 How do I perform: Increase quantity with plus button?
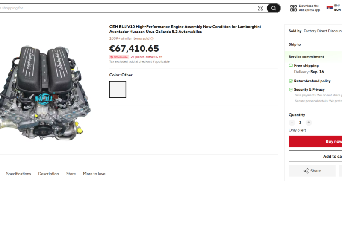point(309,123)
